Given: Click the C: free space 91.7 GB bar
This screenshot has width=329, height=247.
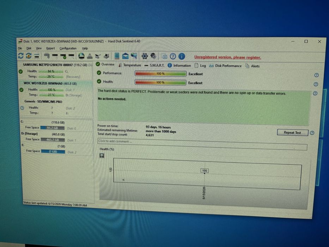Looking at the screenshot, I should click(53, 128).
